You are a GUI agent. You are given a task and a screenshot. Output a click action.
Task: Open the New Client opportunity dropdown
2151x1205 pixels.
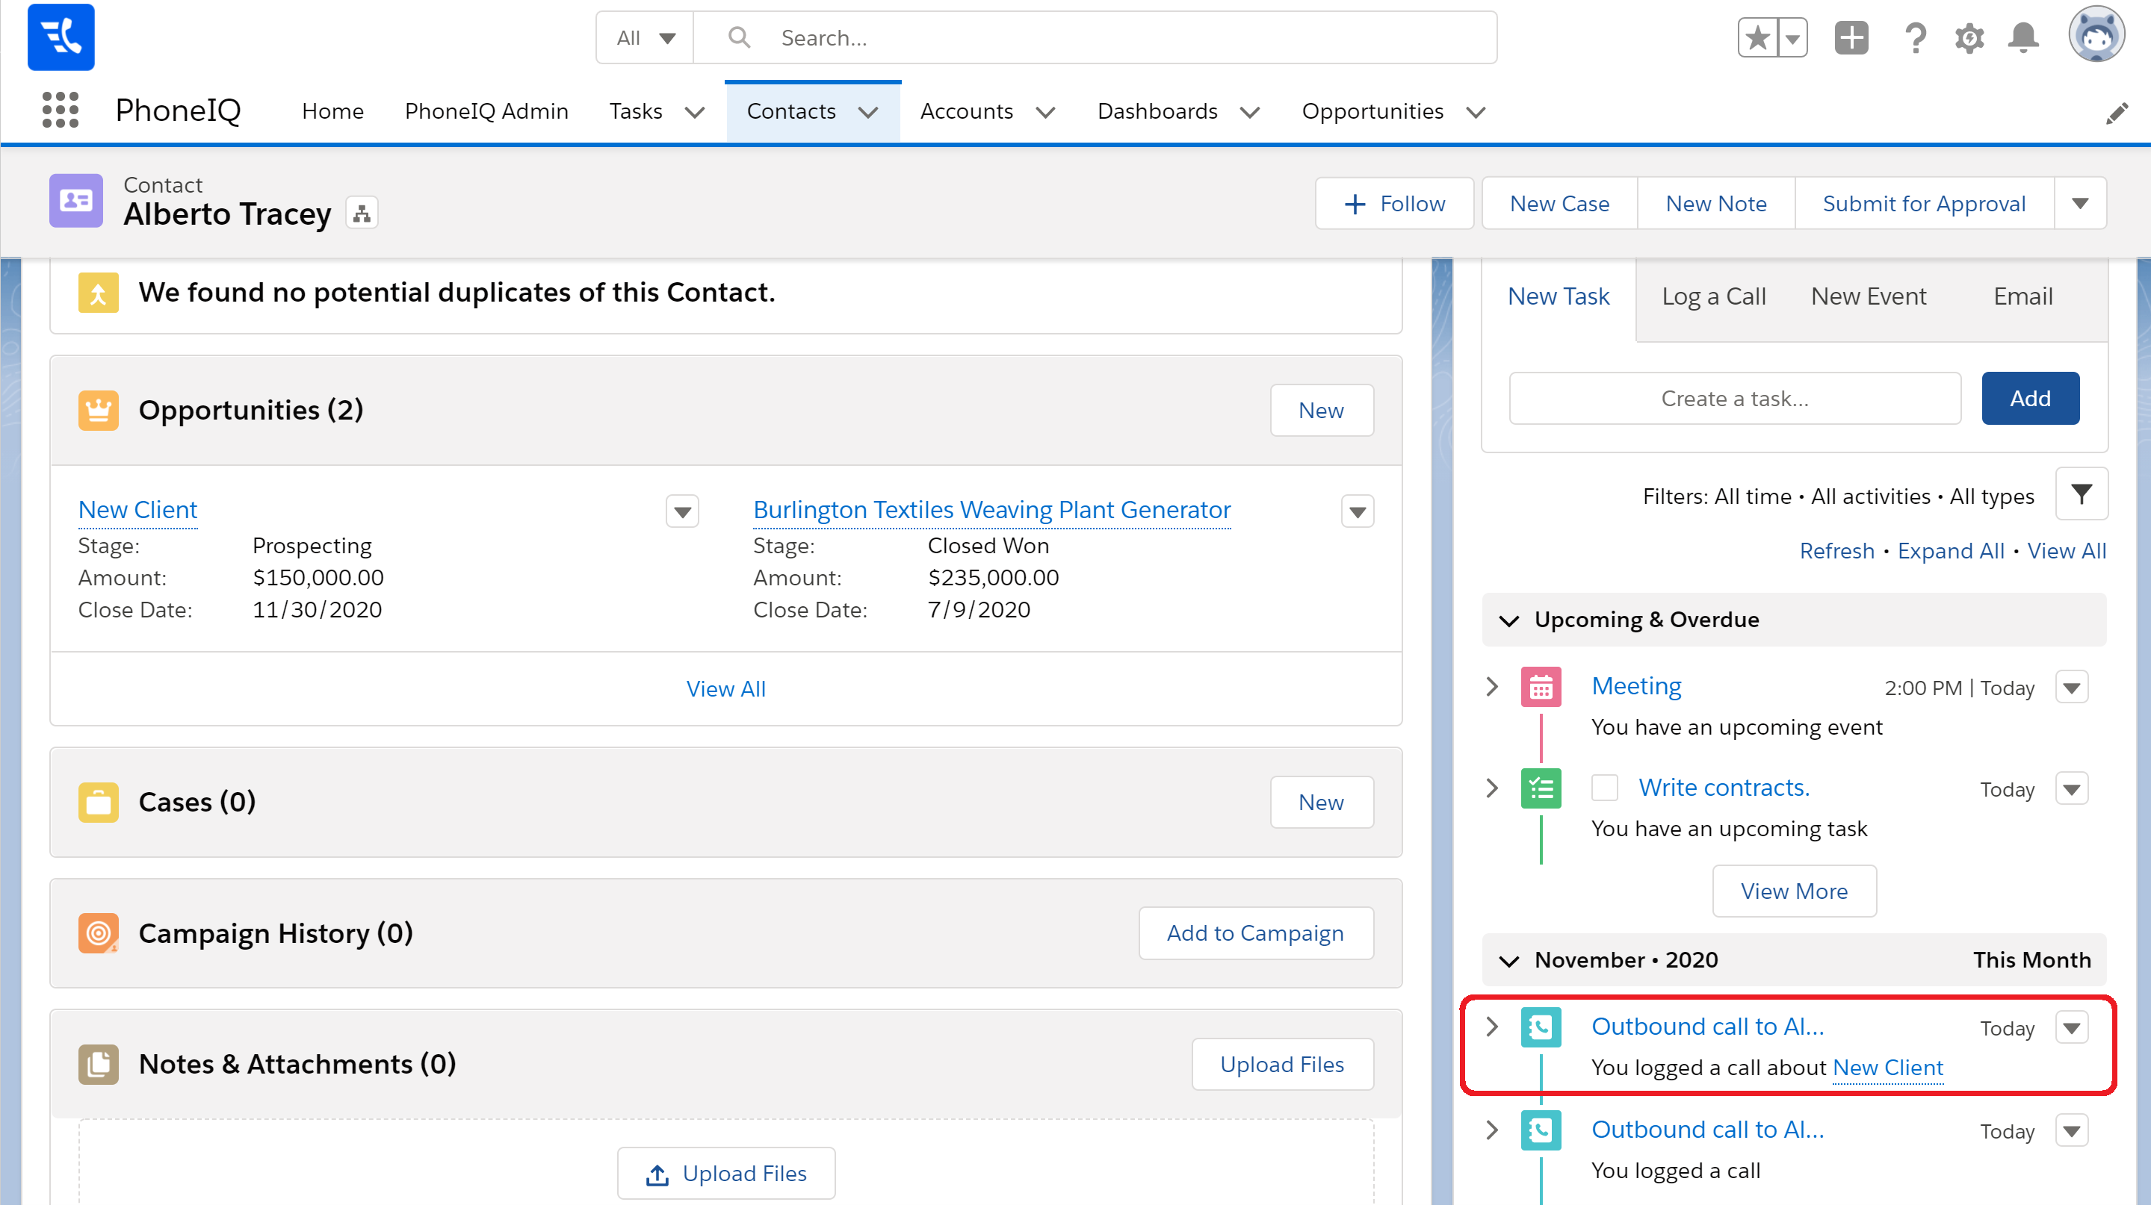(682, 511)
